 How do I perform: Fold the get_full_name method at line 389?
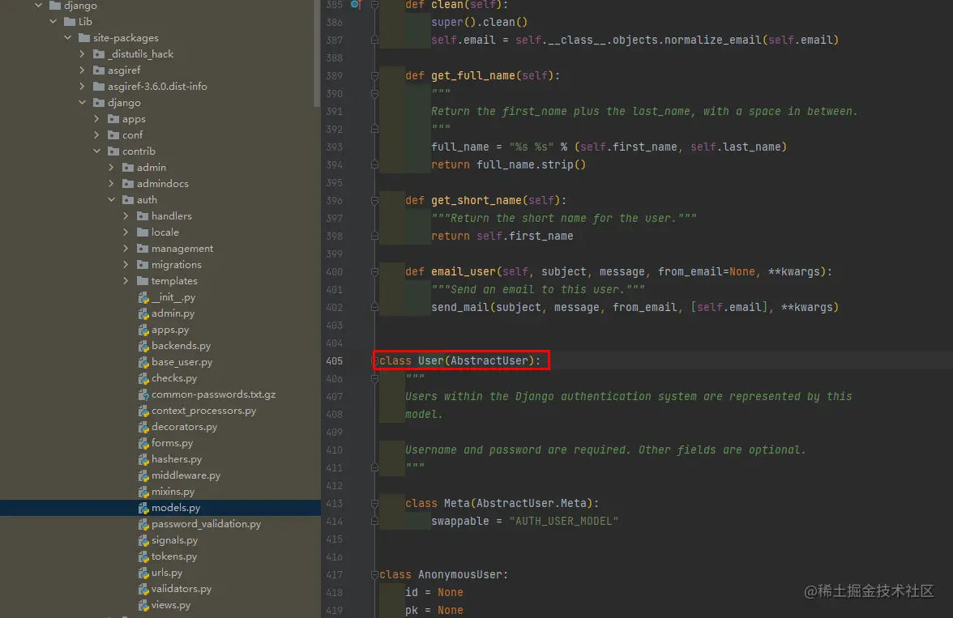click(374, 76)
